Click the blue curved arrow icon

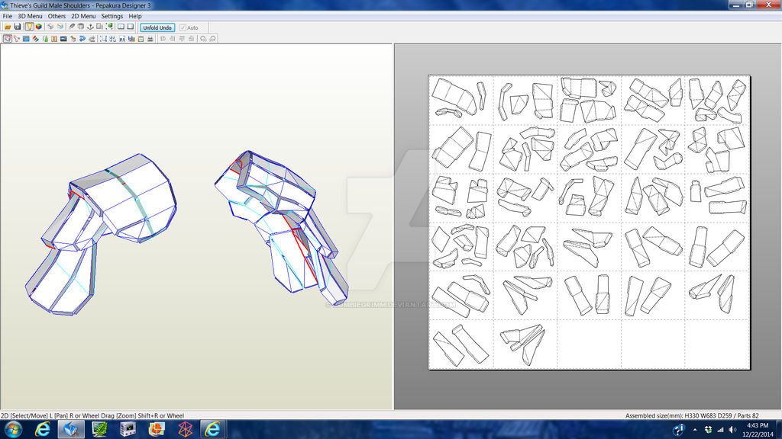tap(82, 39)
